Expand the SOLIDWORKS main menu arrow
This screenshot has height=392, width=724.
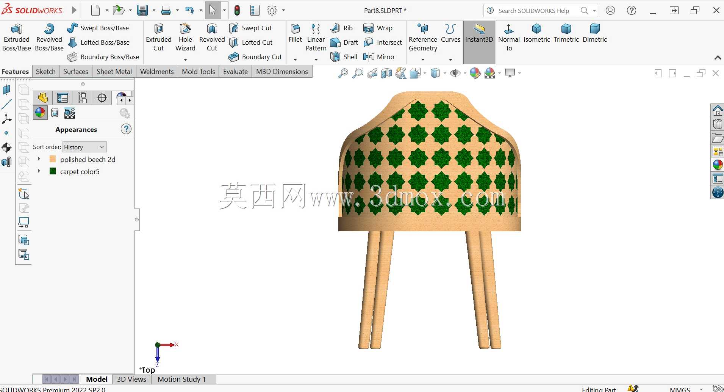[74, 10]
